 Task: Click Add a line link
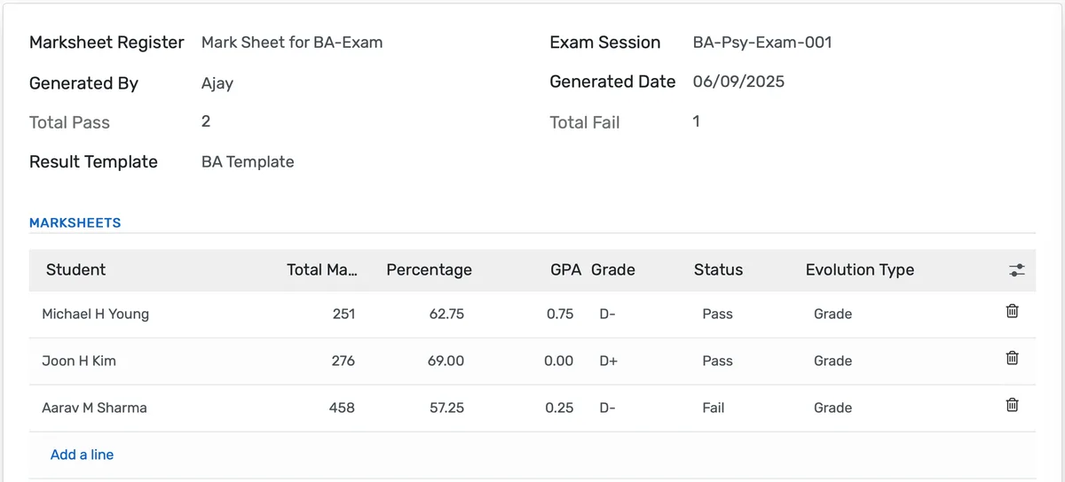coord(82,455)
